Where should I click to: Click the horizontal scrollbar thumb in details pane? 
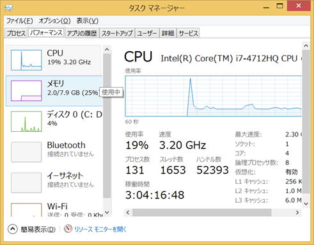coord(202,212)
